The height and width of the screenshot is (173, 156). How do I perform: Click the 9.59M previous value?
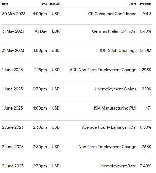click(x=146, y=51)
